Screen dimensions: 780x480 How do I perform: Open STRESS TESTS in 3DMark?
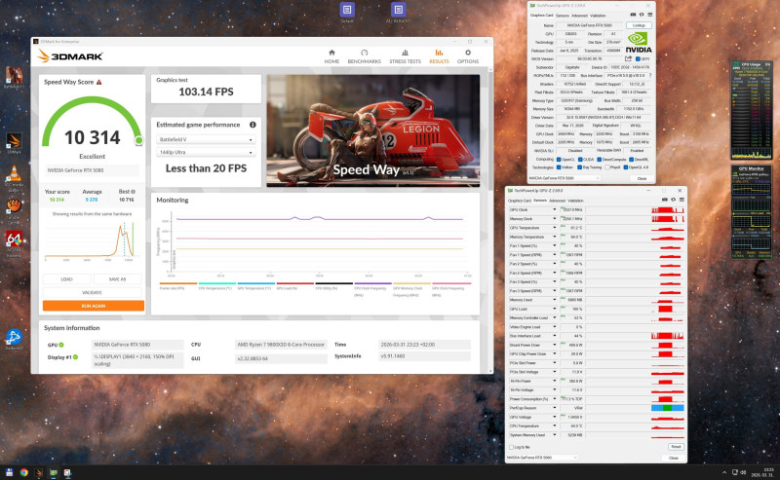[x=405, y=56]
